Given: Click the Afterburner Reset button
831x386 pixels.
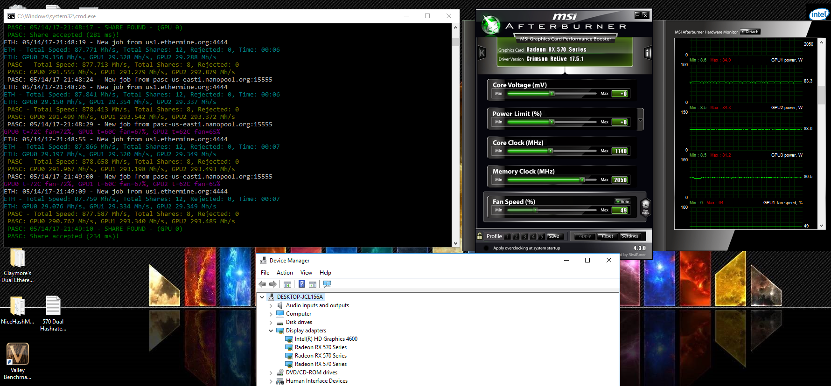Looking at the screenshot, I should click(x=607, y=236).
